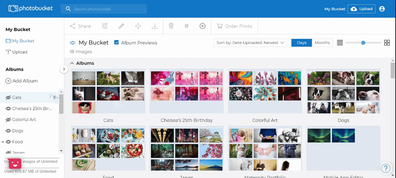Select Cats album in sidebar list

coord(17,97)
